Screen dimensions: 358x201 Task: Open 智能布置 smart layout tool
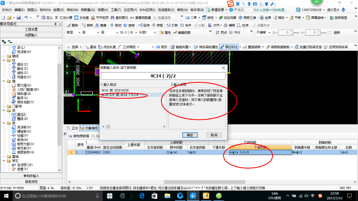click(181, 47)
